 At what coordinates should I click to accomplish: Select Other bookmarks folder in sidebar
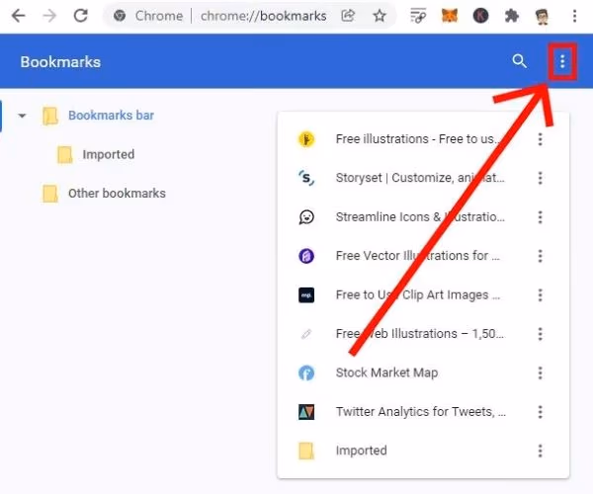(116, 194)
